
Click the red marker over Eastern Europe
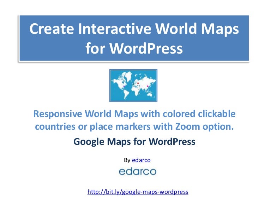point(138,83)
